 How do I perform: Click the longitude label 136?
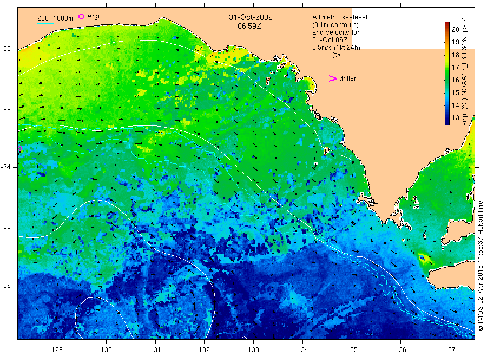pyautogui.click(x=400, y=349)
